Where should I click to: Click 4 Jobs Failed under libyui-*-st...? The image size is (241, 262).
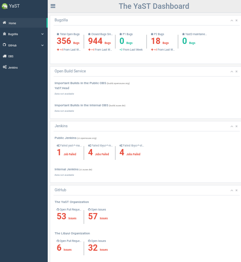click(122, 152)
